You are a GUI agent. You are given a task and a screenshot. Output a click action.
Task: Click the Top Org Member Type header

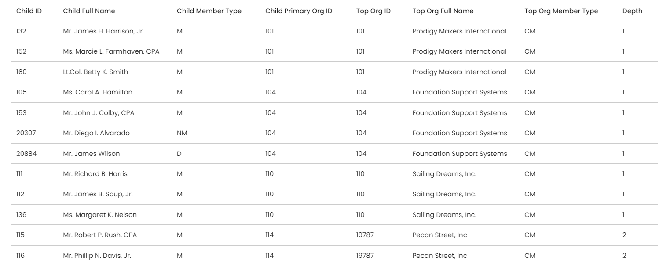(561, 11)
